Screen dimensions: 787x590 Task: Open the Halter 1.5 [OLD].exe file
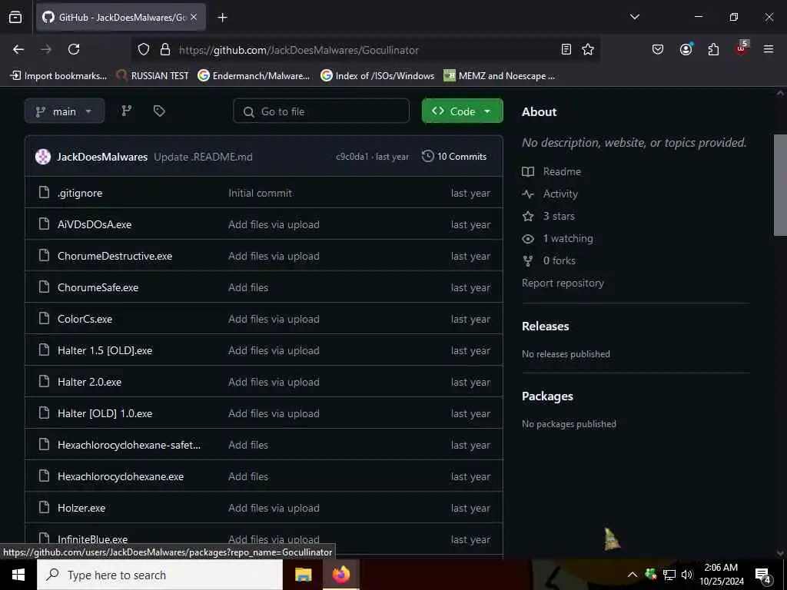click(105, 350)
